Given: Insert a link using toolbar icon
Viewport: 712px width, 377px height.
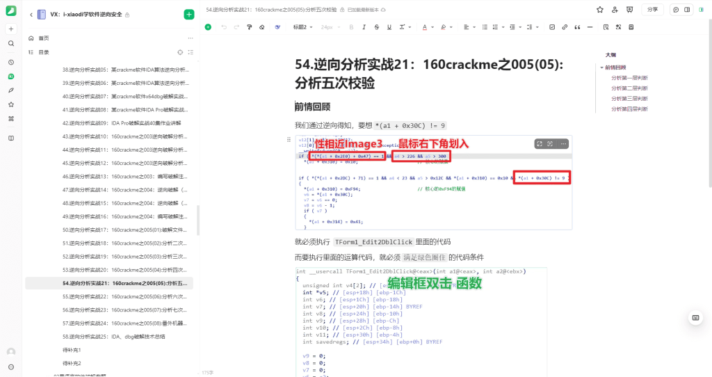Looking at the screenshot, I should (x=564, y=27).
